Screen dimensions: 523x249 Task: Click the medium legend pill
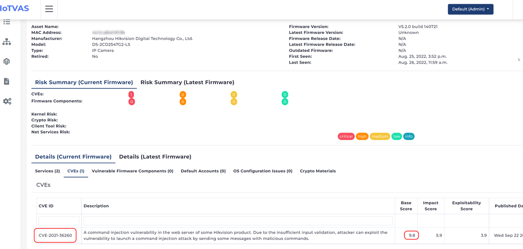380,136
